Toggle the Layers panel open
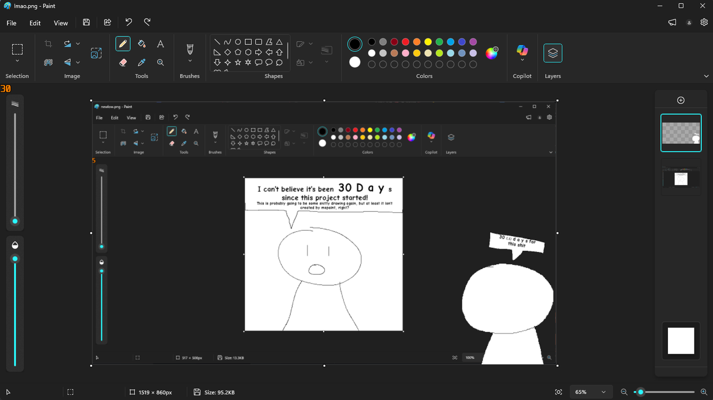713x400 pixels. point(553,53)
